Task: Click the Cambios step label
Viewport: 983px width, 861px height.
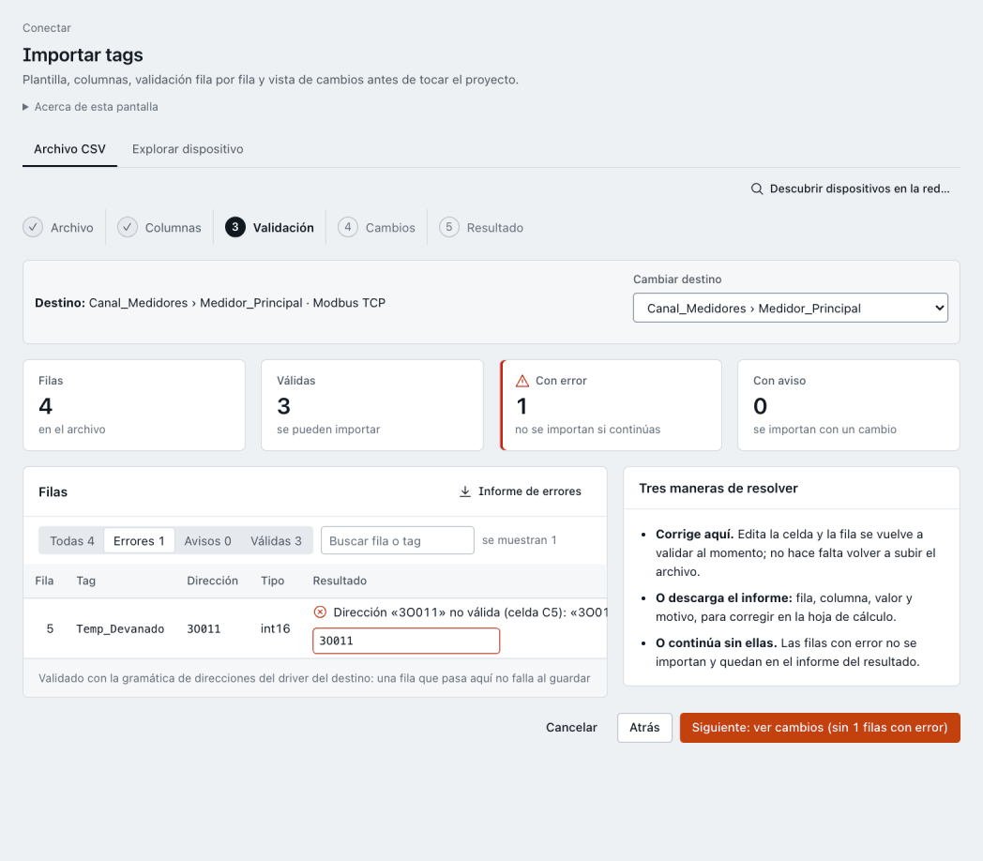Action: pos(390,228)
